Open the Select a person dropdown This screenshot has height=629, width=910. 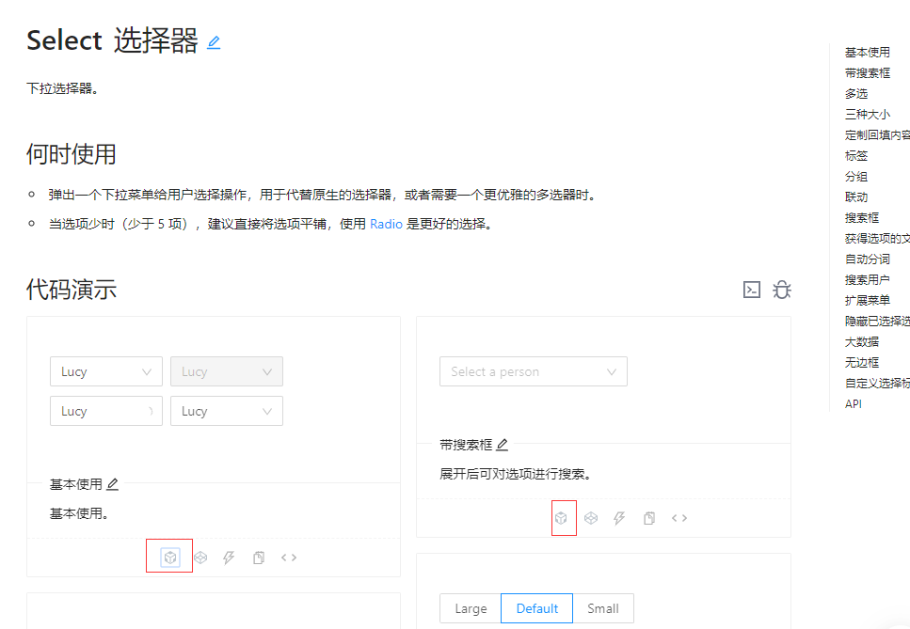point(534,371)
